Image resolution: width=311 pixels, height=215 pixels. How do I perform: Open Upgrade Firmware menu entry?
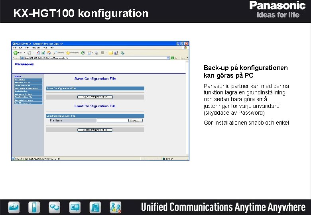[28, 100]
